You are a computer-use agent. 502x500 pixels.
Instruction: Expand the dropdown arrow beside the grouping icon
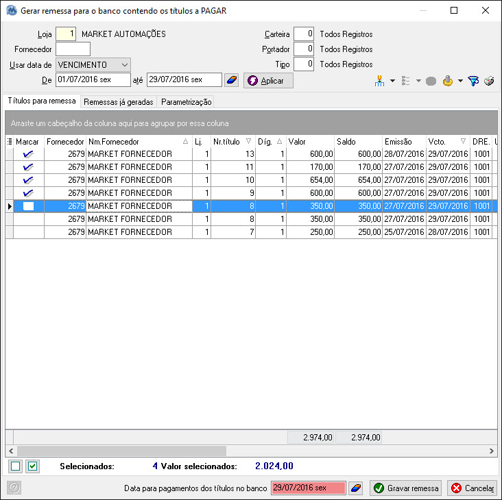[x=392, y=81]
